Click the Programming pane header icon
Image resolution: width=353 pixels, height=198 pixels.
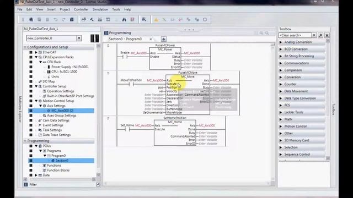tap(106, 33)
